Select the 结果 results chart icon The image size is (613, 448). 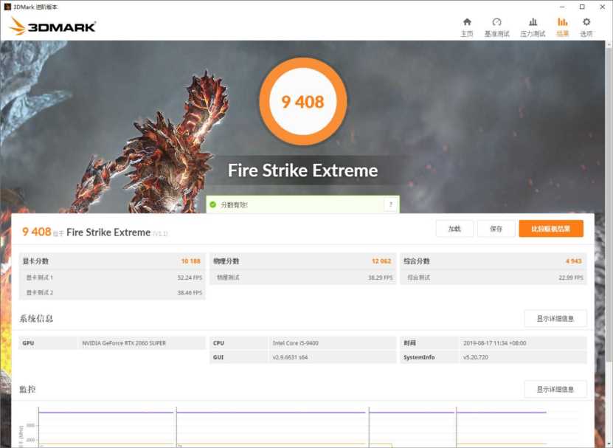tap(562, 23)
